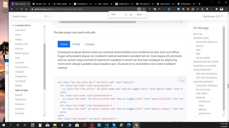Jump to 'getInstance' method section
The height and width of the screenshot is (128, 229).
coord(204,113)
